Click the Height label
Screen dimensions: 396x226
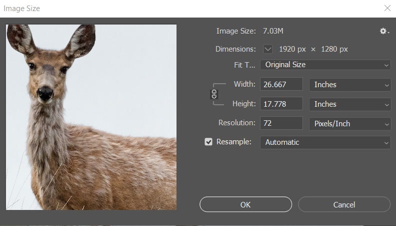pos(244,104)
